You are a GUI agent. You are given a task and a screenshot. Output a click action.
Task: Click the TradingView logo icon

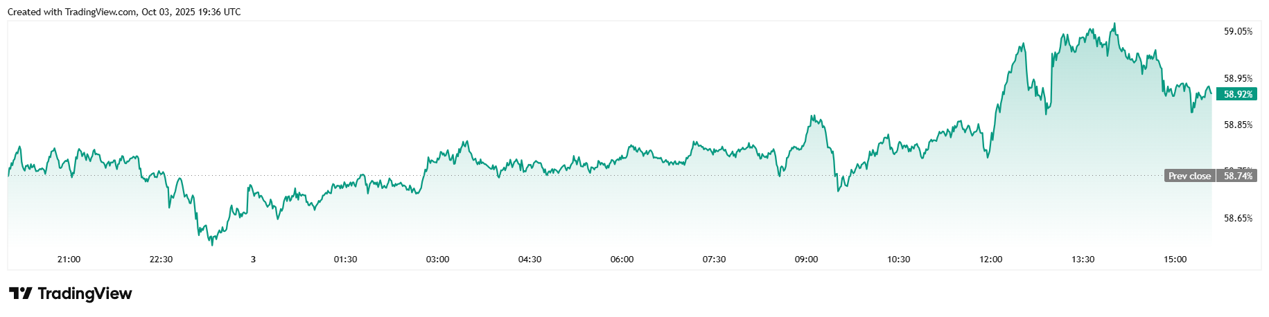tap(20, 293)
